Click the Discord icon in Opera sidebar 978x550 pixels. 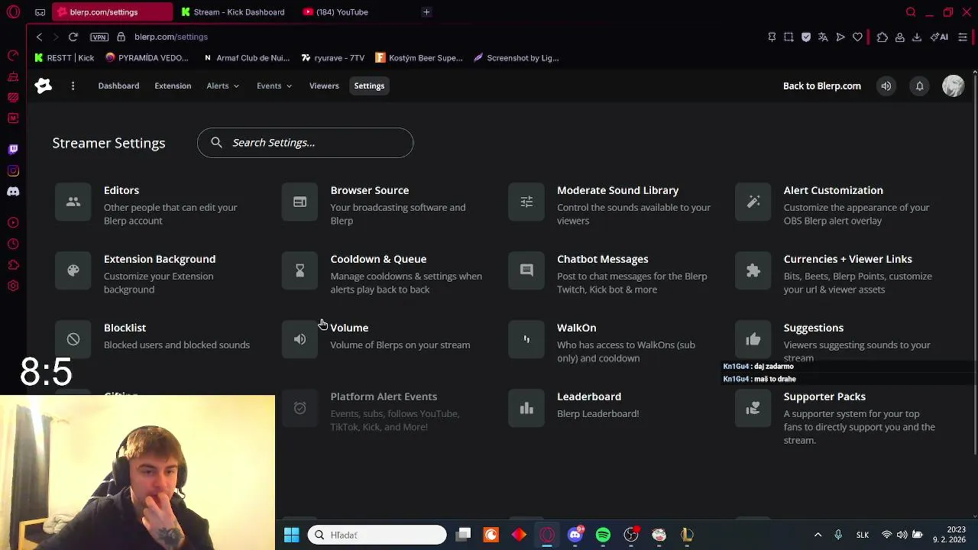[13, 192]
